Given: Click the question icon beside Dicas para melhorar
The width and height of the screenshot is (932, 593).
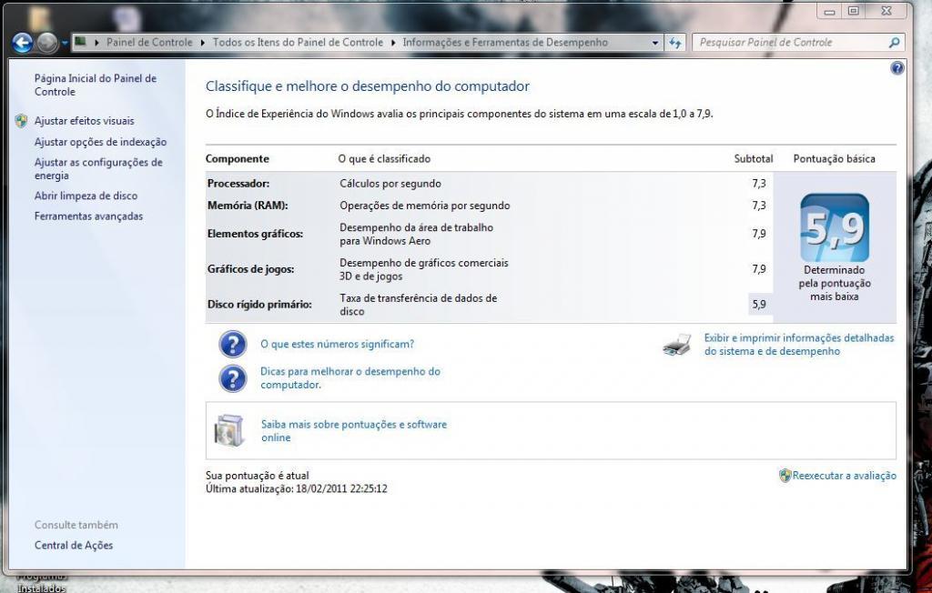Looking at the screenshot, I should click(232, 378).
